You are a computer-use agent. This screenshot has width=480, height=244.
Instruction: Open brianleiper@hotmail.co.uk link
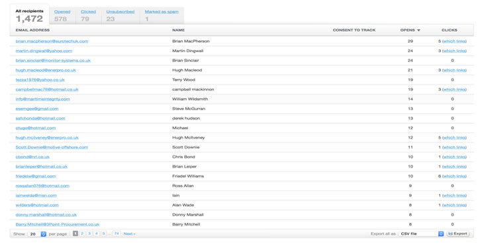(41, 167)
